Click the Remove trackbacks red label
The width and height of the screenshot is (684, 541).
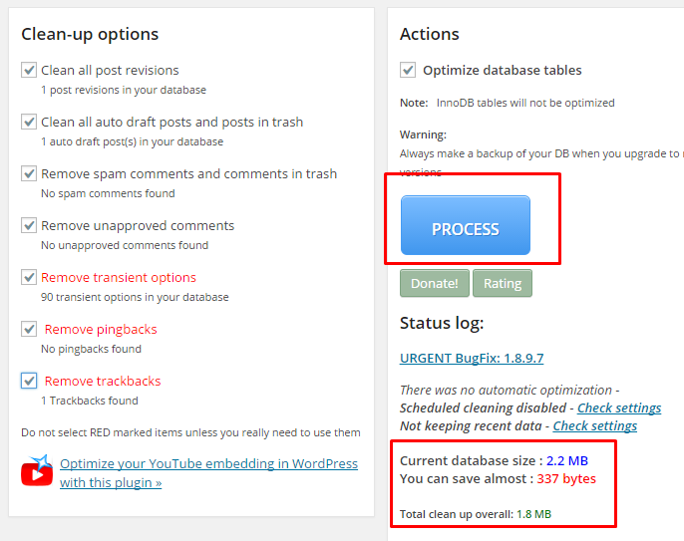103,381
